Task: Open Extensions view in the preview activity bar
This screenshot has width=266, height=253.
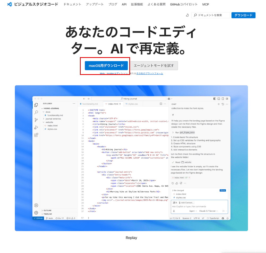Action: point(36,135)
